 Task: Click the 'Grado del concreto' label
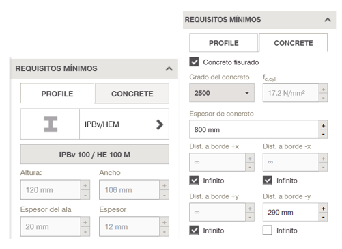coord(219,77)
